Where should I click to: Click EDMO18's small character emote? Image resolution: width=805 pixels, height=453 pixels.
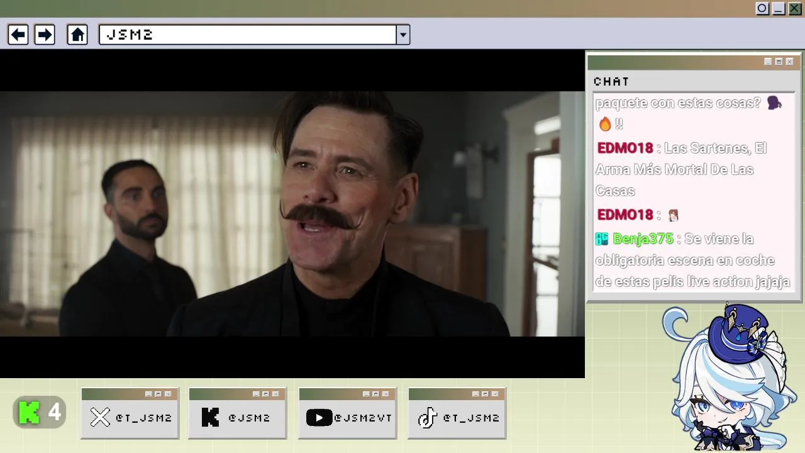pos(674,216)
